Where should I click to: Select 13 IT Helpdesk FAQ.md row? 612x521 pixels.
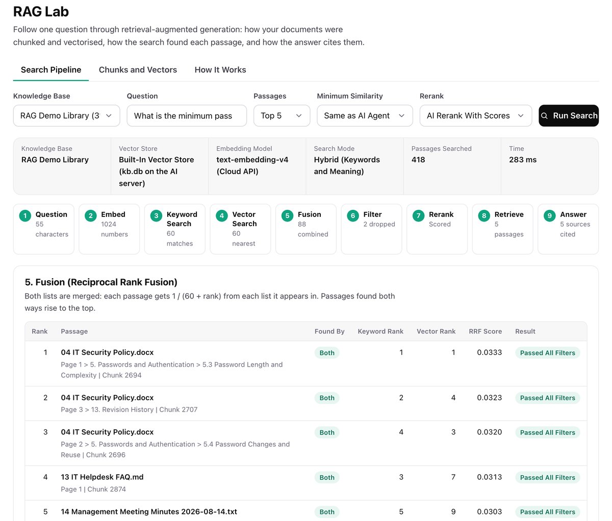(306, 483)
